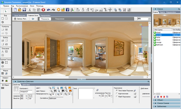Screen dimensions: 181x109
Task: Select the Flash Подсказка radio button
Action: click(x=117, y=97)
